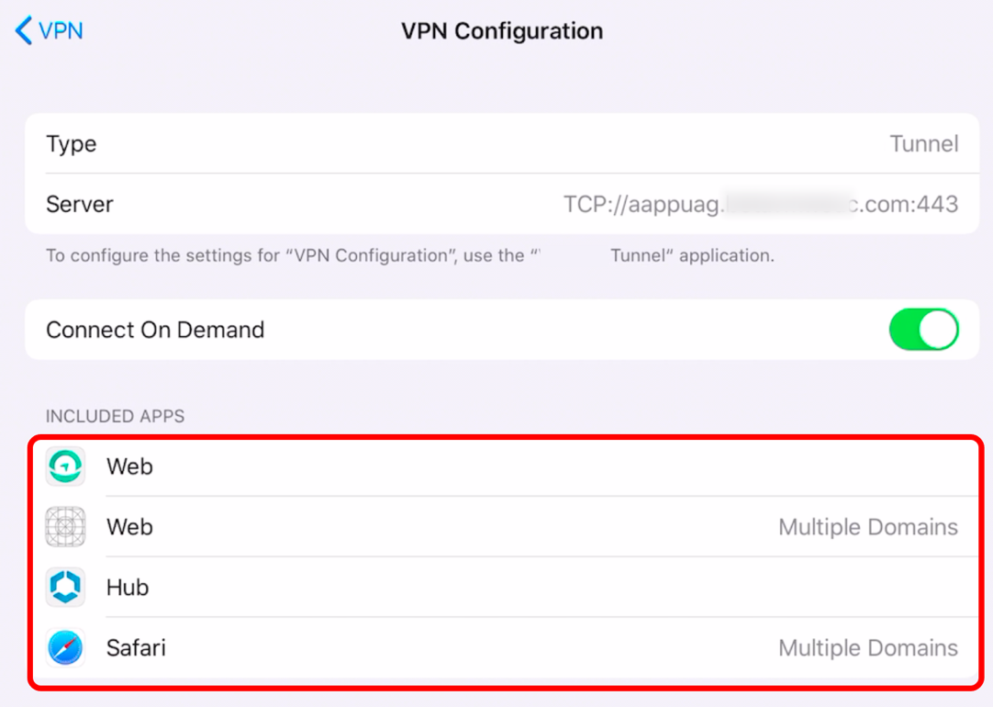Go back via the VPN label
The image size is (993, 707).
tap(61, 30)
